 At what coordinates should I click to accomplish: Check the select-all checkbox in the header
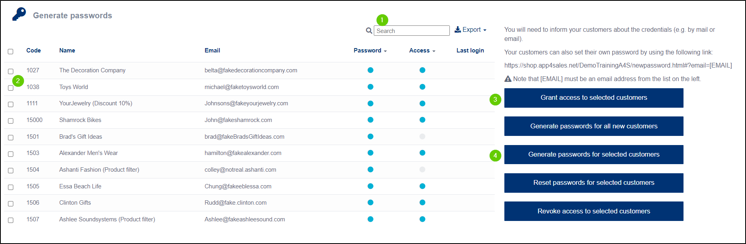tap(10, 50)
